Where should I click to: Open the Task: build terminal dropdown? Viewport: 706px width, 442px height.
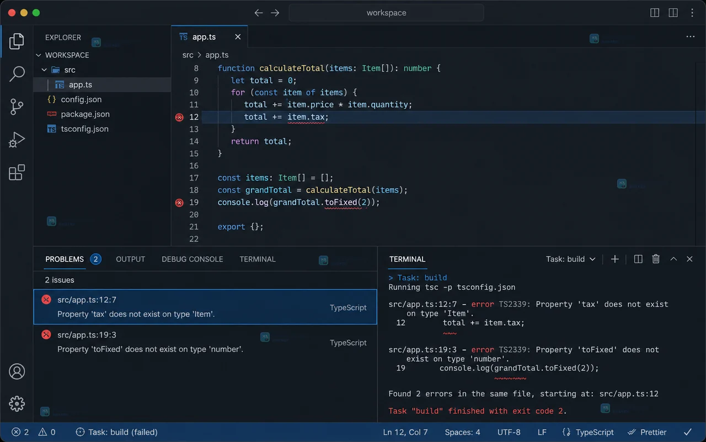(571, 259)
